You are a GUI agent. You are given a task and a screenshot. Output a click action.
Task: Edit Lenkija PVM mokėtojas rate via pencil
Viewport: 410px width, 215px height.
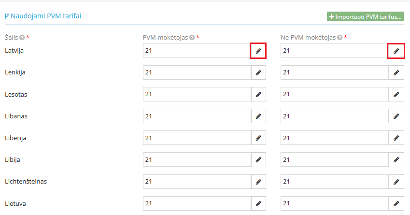click(x=258, y=72)
